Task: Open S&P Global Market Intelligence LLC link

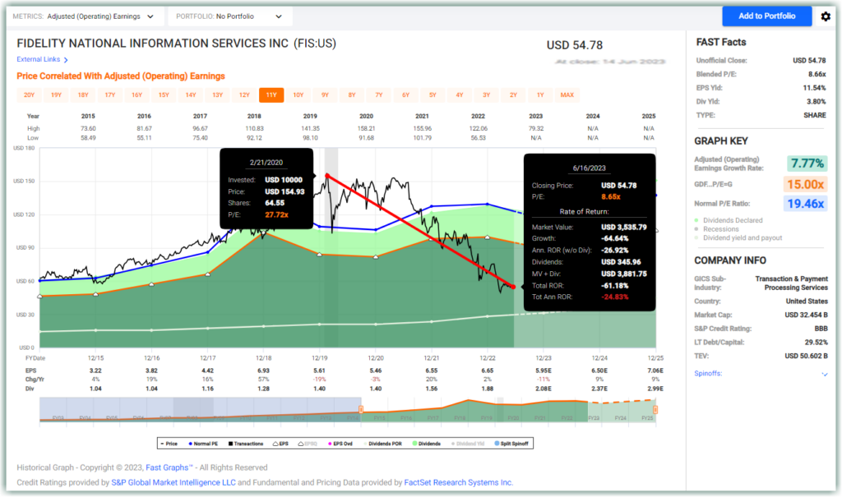Action: [x=173, y=482]
